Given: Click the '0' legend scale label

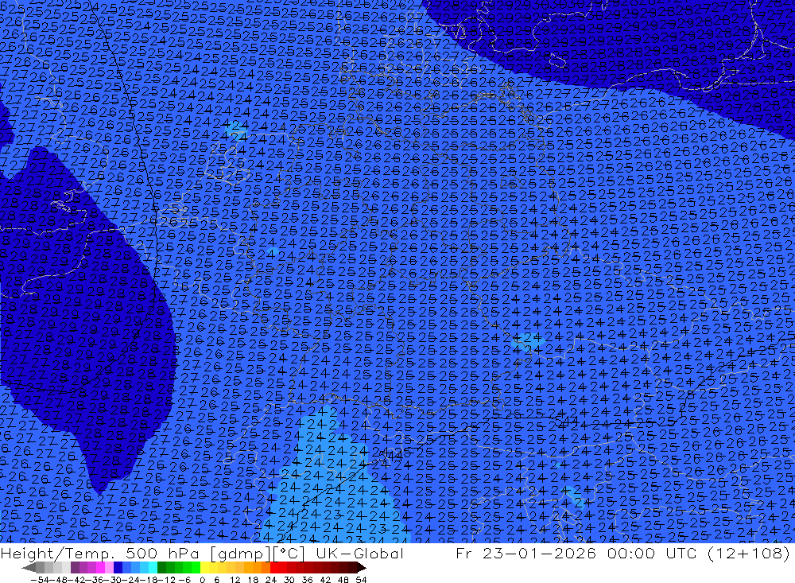Looking at the screenshot, I should [202, 580].
